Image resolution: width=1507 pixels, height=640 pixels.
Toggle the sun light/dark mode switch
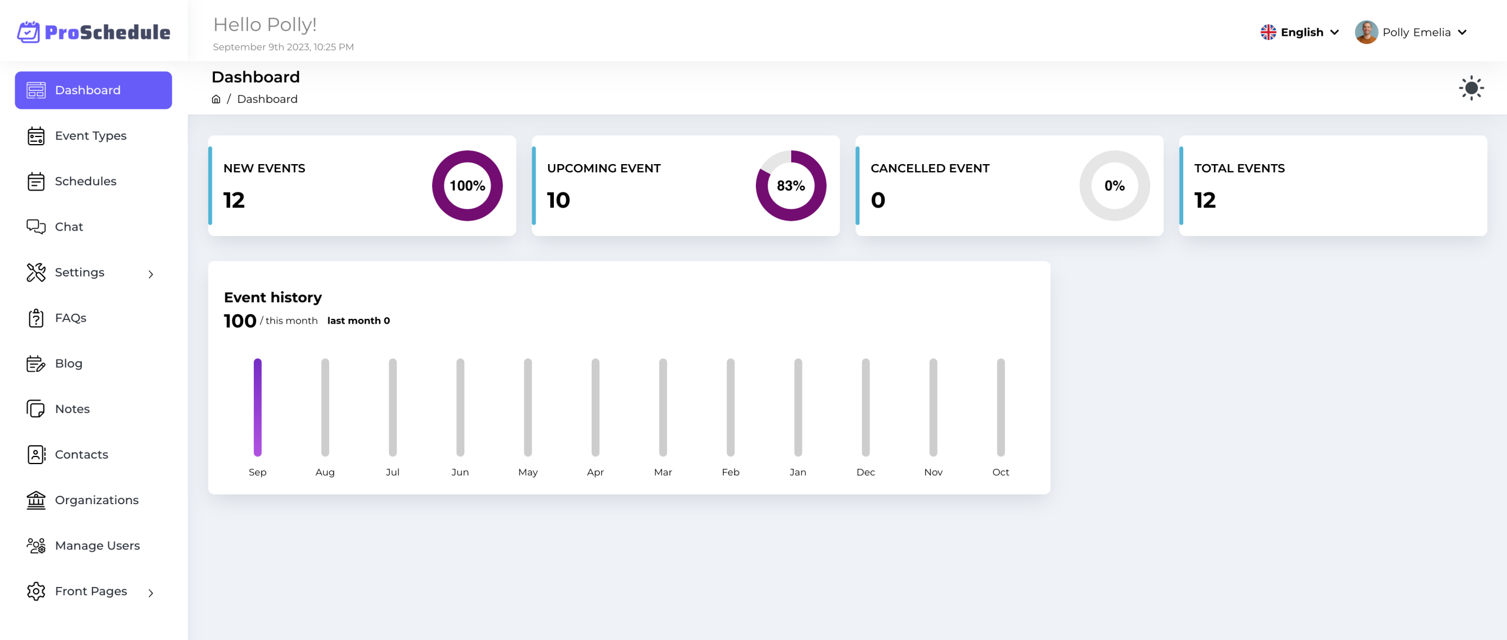pyautogui.click(x=1471, y=88)
